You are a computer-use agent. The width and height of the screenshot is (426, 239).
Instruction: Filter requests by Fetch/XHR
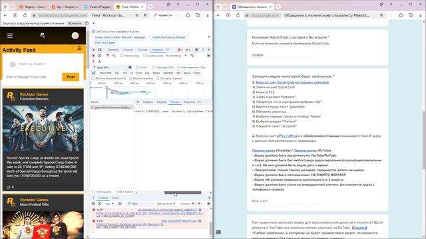[x=105, y=73]
